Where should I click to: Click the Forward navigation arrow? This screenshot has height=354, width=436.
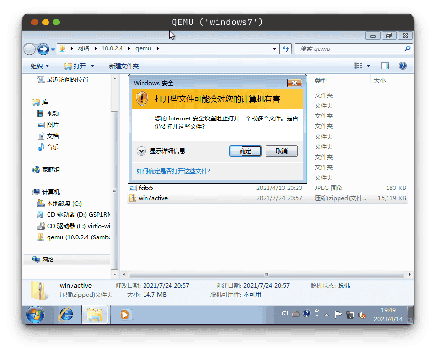[44, 49]
